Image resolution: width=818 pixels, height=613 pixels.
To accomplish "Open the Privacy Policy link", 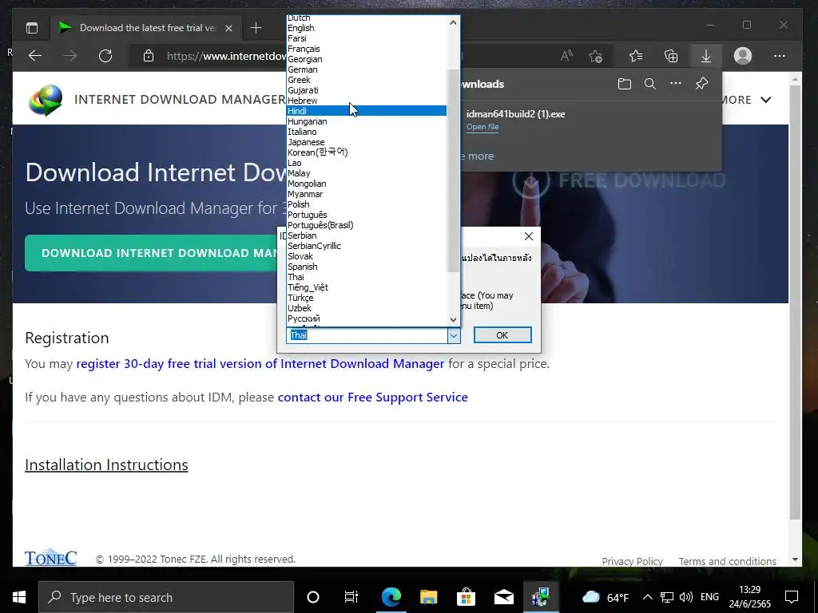I will tap(633, 561).
